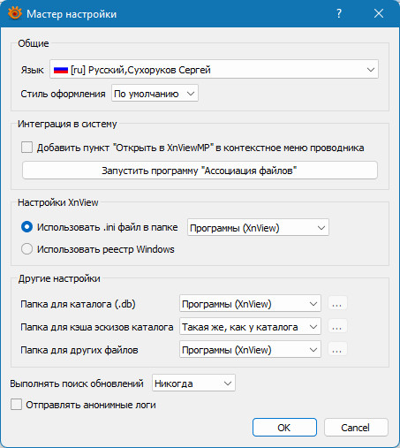Image resolution: width=400 pixels, height=448 pixels.
Task: Close the Мастер настройки dialog
Action: 379,13
